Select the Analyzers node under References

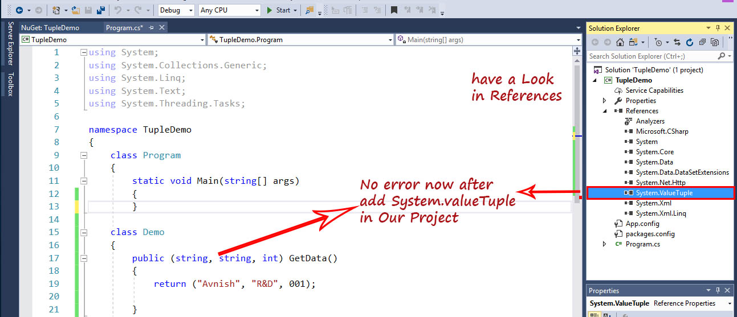(650, 121)
